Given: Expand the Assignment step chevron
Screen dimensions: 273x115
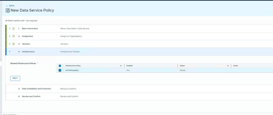Looking at the screenshot, I should click(10, 36).
